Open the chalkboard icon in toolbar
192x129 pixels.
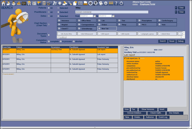coord(24,3)
